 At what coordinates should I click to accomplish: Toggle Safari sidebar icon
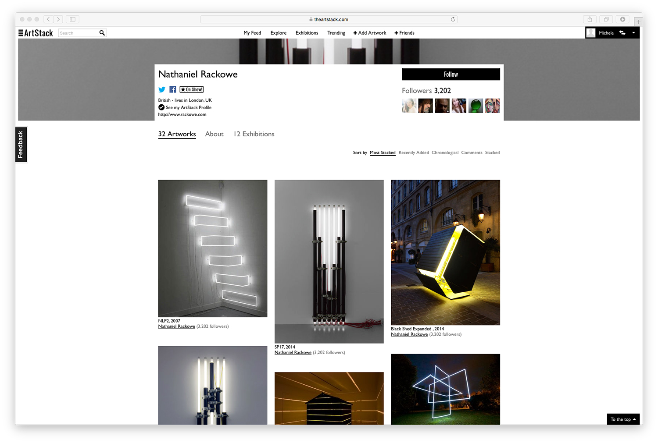pyautogui.click(x=72, y=19)
